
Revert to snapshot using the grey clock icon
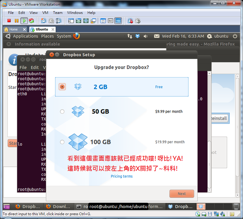(51, 21)
